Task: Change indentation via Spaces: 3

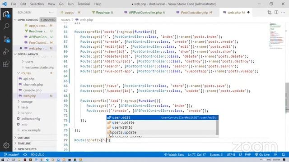Action: click(216, 155)
